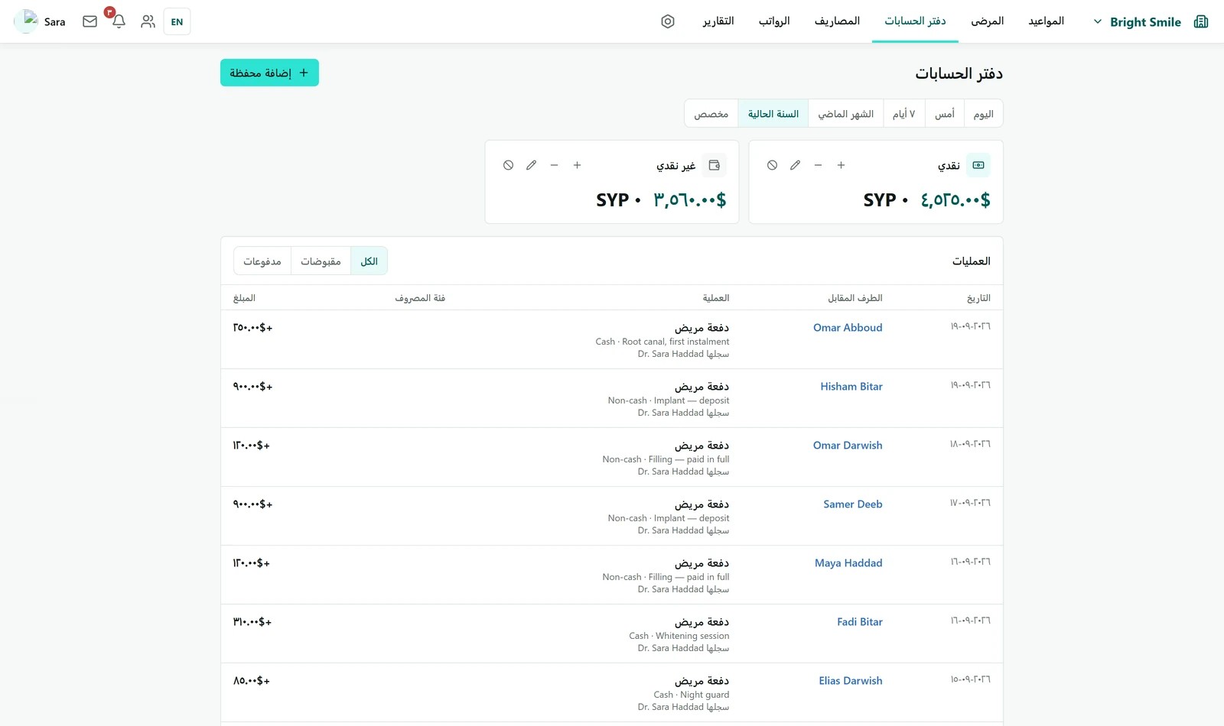Filter transactions by مقبوضات
The height and width of the screenshot is (726, 1224).
tap(321, 261)
